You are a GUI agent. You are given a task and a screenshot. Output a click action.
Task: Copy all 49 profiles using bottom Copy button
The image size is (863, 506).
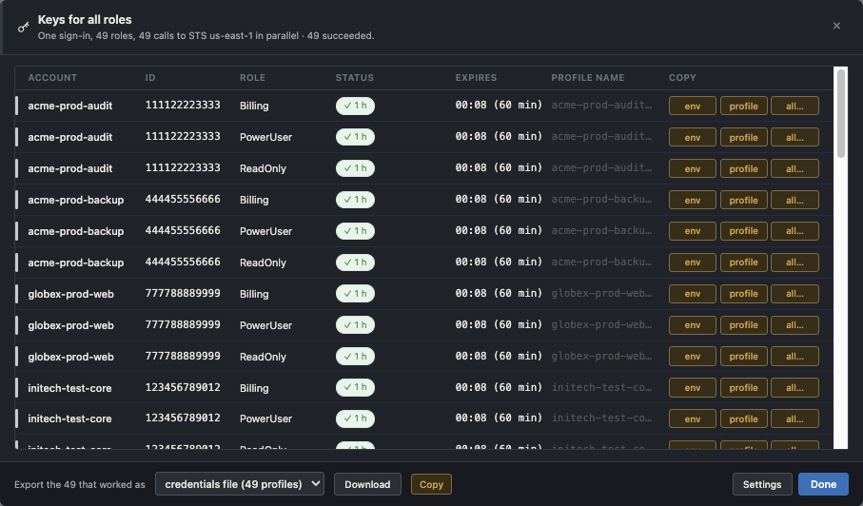click(431, 484)
